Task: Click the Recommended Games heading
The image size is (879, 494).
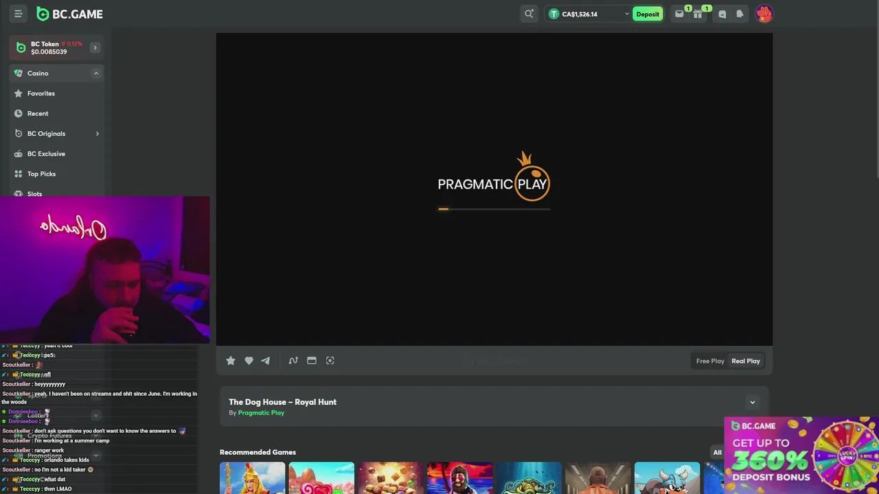Action: click(258, 452)
